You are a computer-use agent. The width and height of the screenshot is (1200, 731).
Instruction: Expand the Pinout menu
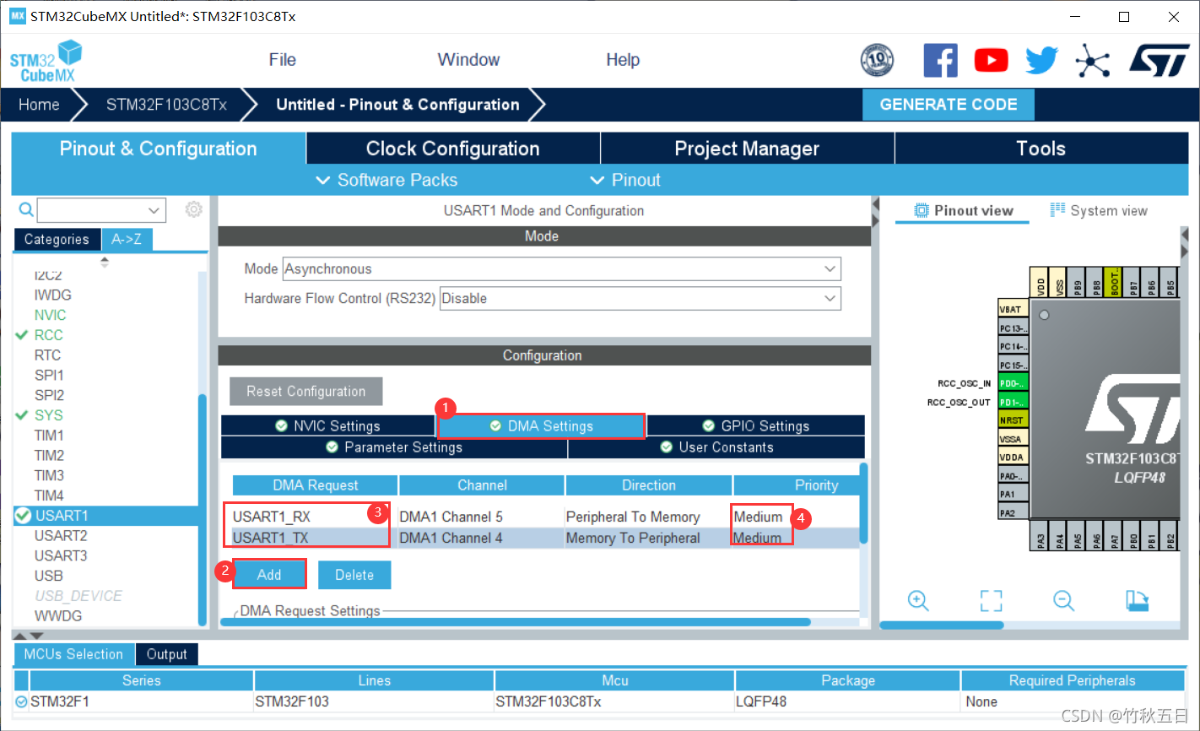[x=624, y=180]
